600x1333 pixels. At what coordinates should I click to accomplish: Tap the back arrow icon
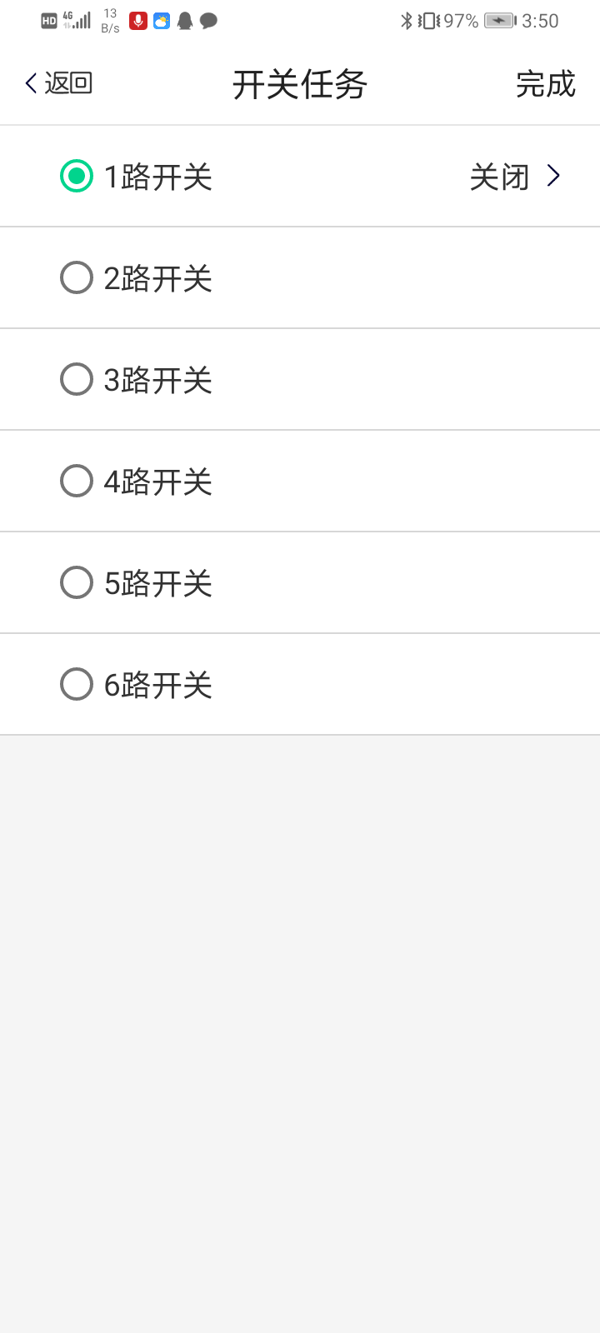pos(31,83)
